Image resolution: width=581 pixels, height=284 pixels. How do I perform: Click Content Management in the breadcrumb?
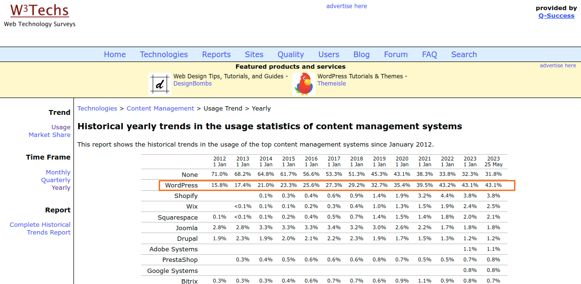tap(160, 108)
